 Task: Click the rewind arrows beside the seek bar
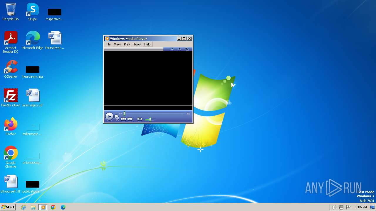click(x=120, y=113)
